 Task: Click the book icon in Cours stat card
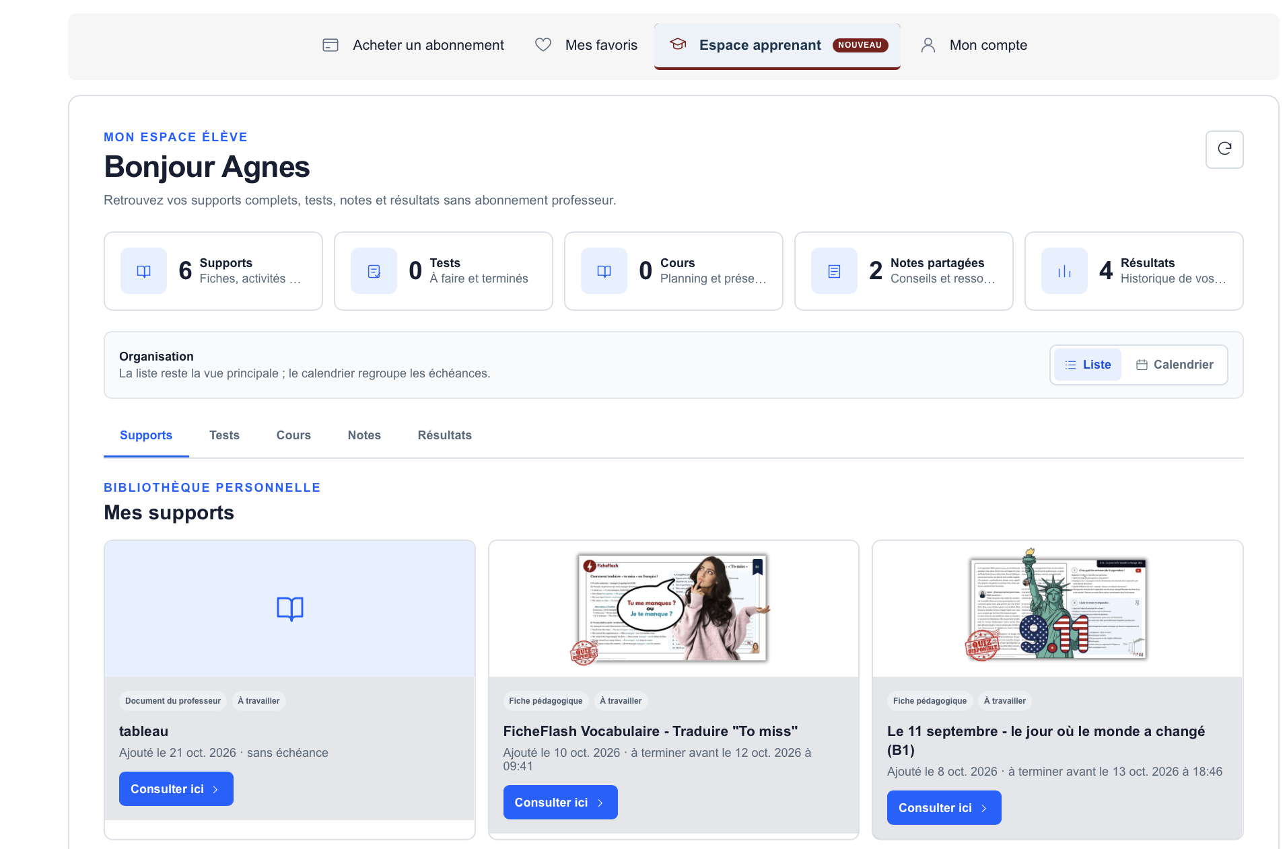coord(604,271)
